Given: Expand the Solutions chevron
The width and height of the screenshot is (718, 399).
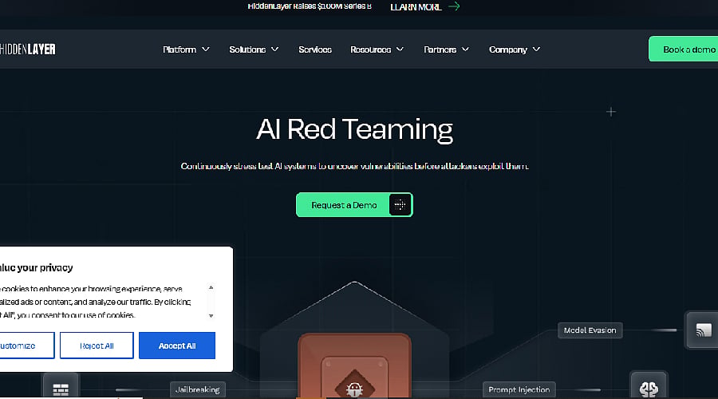Looking at the screenshot, I should tap(274, 49).
